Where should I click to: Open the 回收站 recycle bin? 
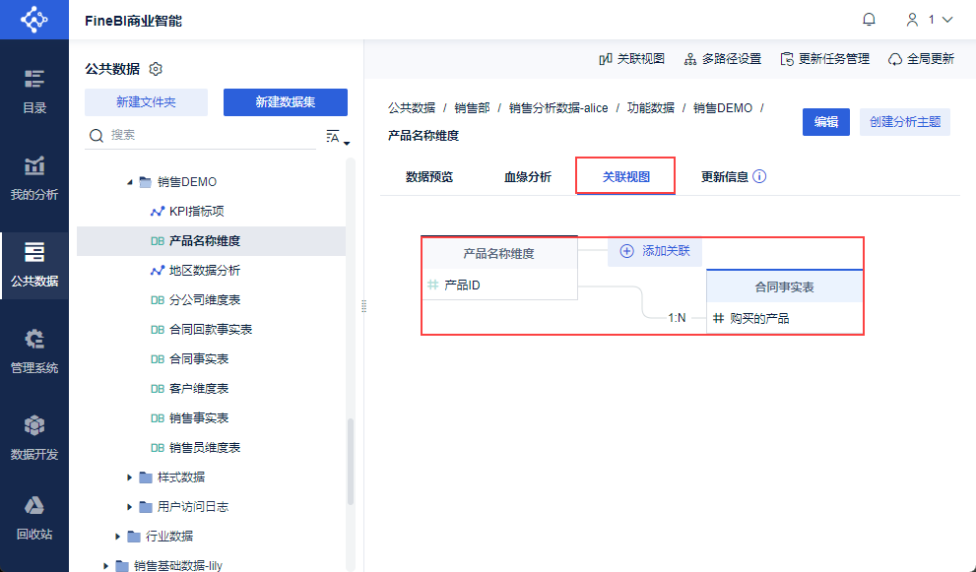coord(34,518)
